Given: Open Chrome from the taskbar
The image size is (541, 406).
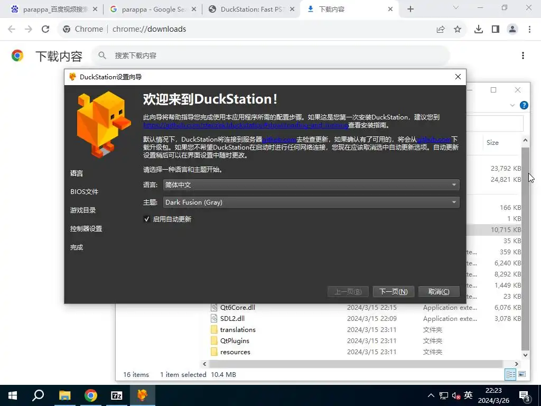Looking at the screenshot, I should click(x=90, y=395).
